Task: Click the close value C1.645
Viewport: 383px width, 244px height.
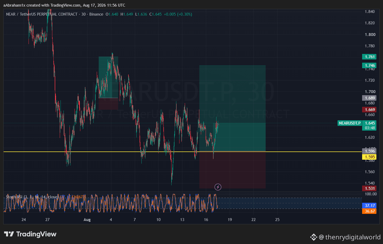Action: coord(155,14)
